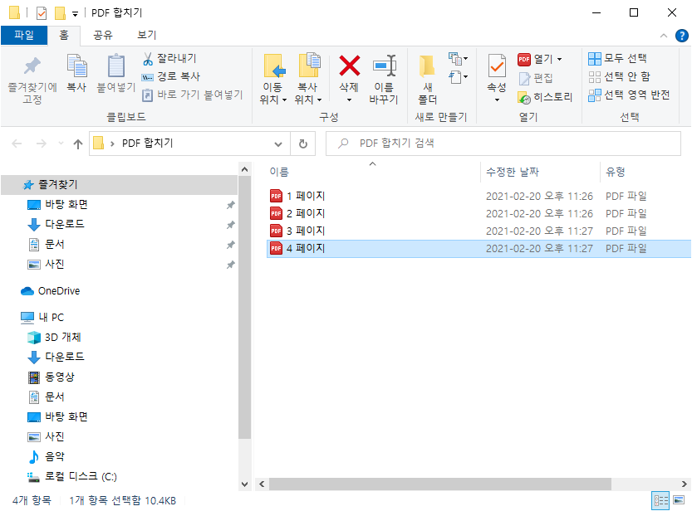Create 새 폴더 (New folder)
The height and width of the screenshot is (511, 692).
coord(427,79)
